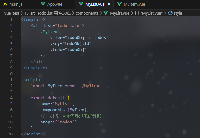Image resolution: width=200 pixels, height=138 pixels.
Task: Click './MyItem' import path
Action: pyautogui.click(x=89, y=86)
